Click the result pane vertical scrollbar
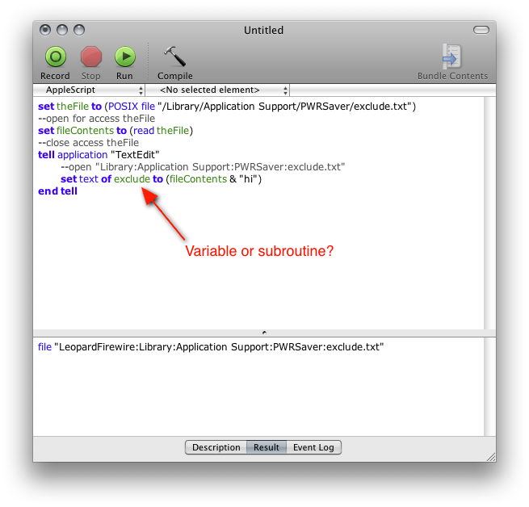This screenshot has height=507, width=529. 489,387
